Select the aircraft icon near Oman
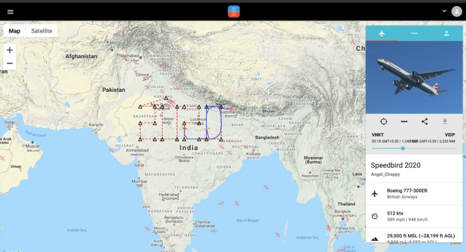This screenshot has width=466, height=252. click(20, 168)
